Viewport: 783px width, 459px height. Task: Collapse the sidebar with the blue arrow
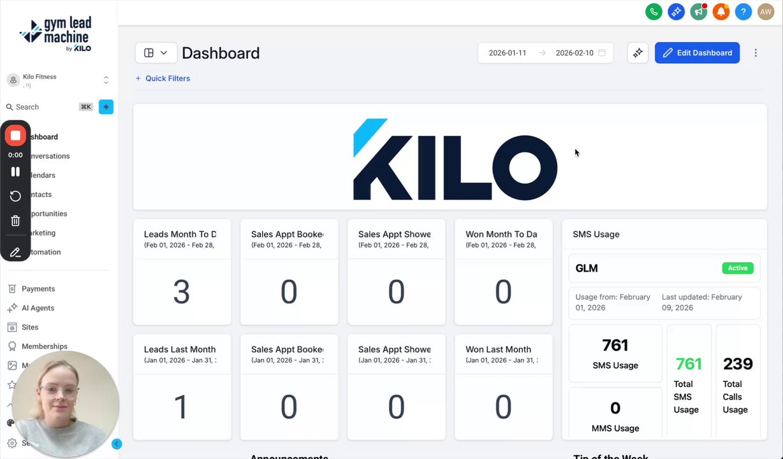tap(116, 444)
